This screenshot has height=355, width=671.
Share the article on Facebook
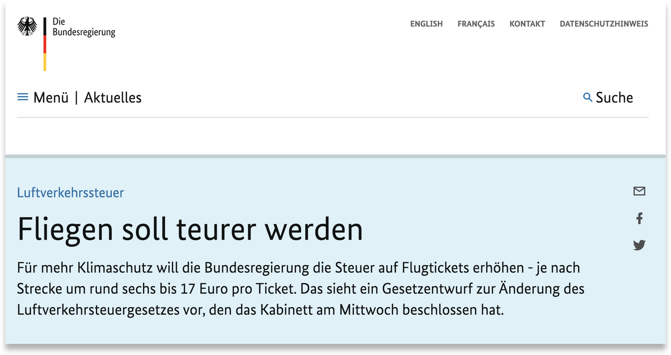click(x=639, y=219)
